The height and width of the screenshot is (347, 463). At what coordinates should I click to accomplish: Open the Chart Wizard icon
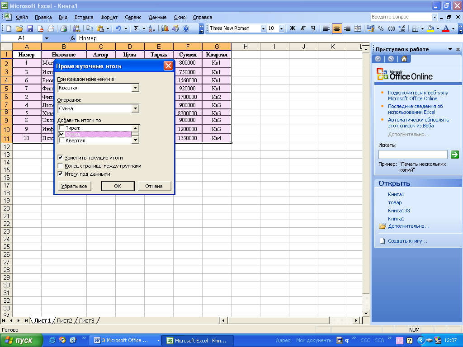click(x=165, y=28)
